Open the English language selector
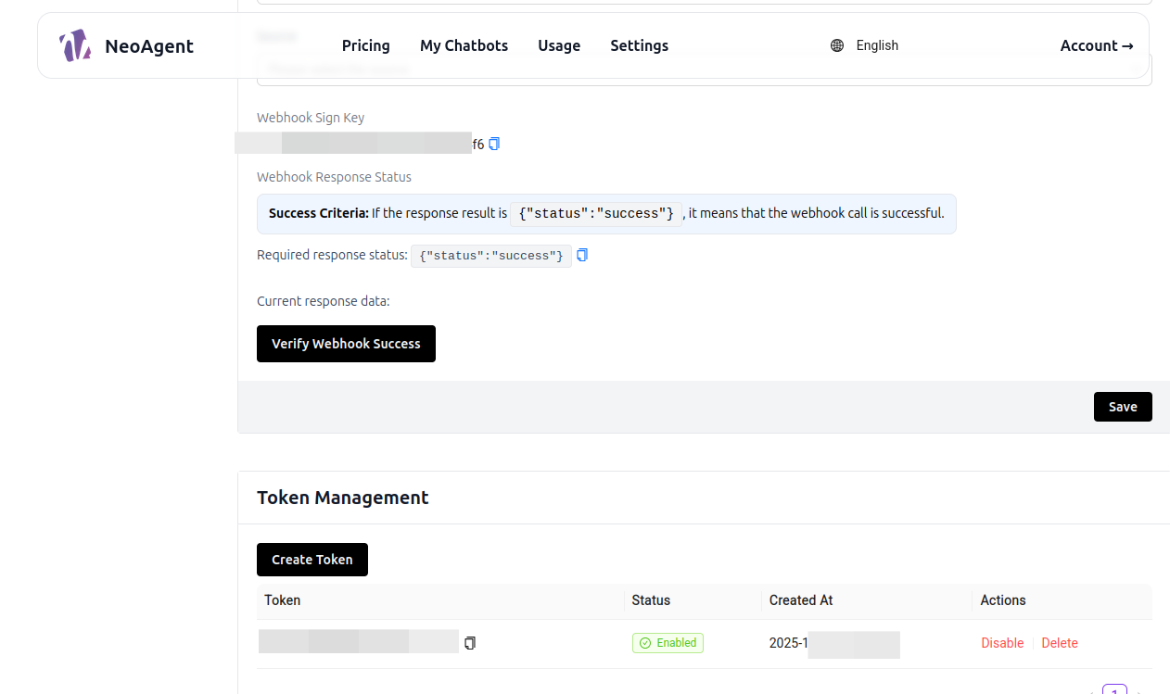The width and height of the screenshot is (1170, 694). point(876,45)
